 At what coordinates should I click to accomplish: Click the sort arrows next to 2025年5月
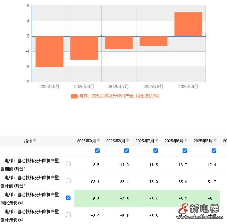[215, 141]
